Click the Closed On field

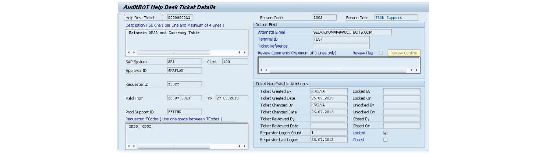tap(401, 126)
